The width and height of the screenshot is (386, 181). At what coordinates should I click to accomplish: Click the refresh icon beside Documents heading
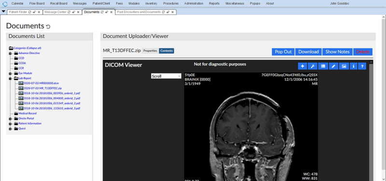point(48,26)
